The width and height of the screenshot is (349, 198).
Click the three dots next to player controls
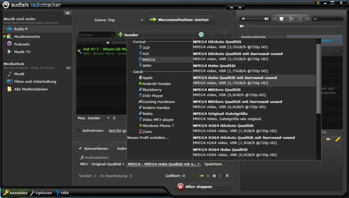pos(315,19)
